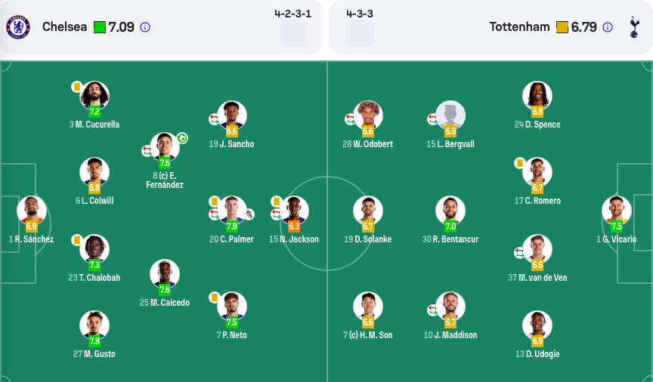
Task: Click the Tottenham club crest icon
Action: click(634, 27)
